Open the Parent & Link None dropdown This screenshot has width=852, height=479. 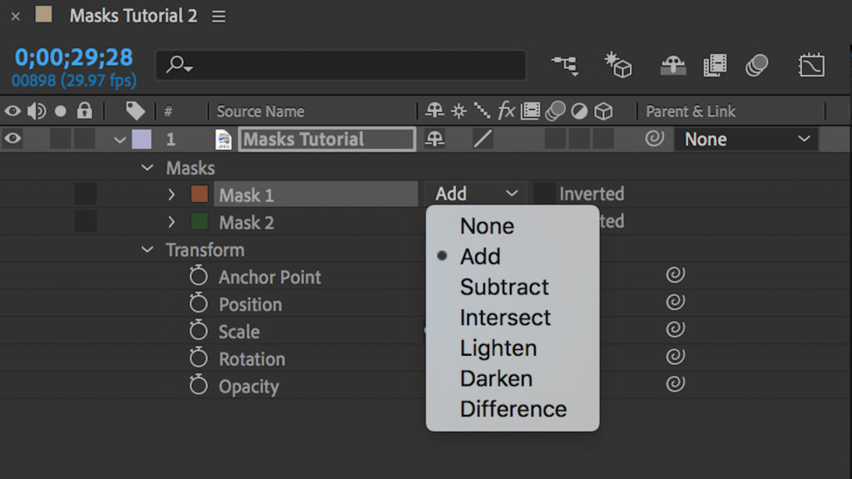[x=745, y=139]
